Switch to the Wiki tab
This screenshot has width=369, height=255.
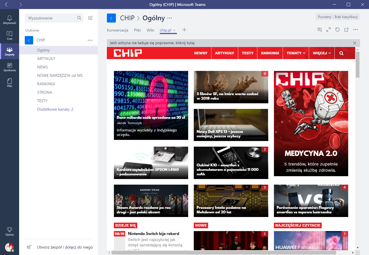(x=150, y=30)
